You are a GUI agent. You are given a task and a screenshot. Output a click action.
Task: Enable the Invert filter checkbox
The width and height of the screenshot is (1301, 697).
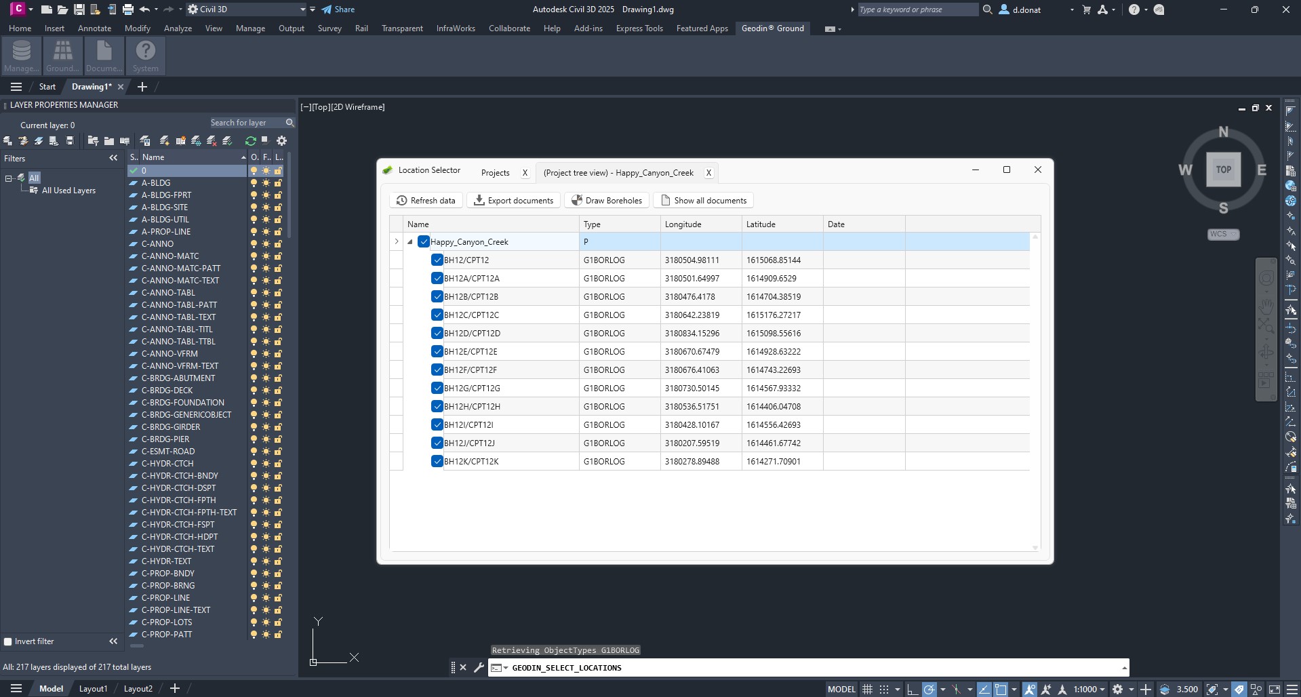pyautogui.click(x=8, y=641)
